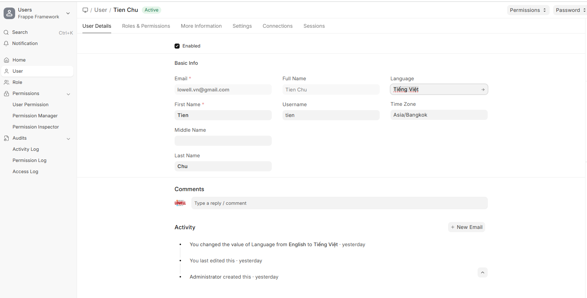The width and height of the screenshot is (587, 298).
Task: Switch to Roles & Permissions tab
Action: tap(146, 26)
